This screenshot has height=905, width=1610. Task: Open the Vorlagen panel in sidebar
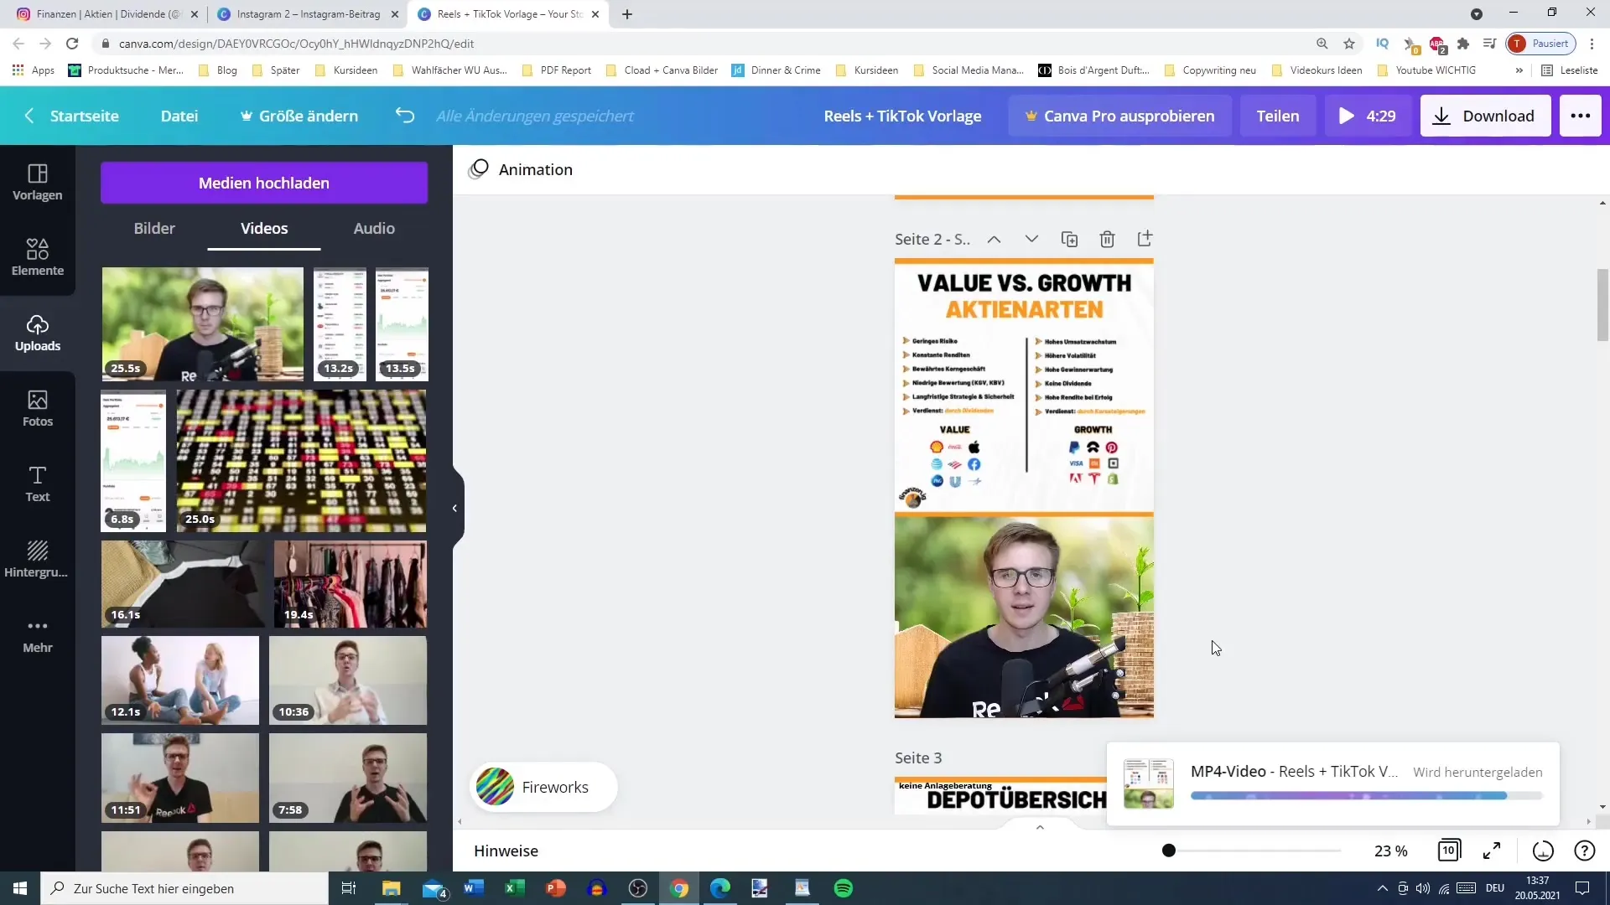38,182
